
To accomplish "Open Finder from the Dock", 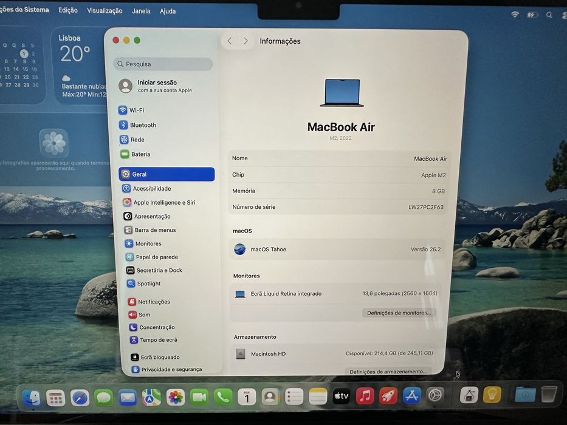I will tap(32, 398).
